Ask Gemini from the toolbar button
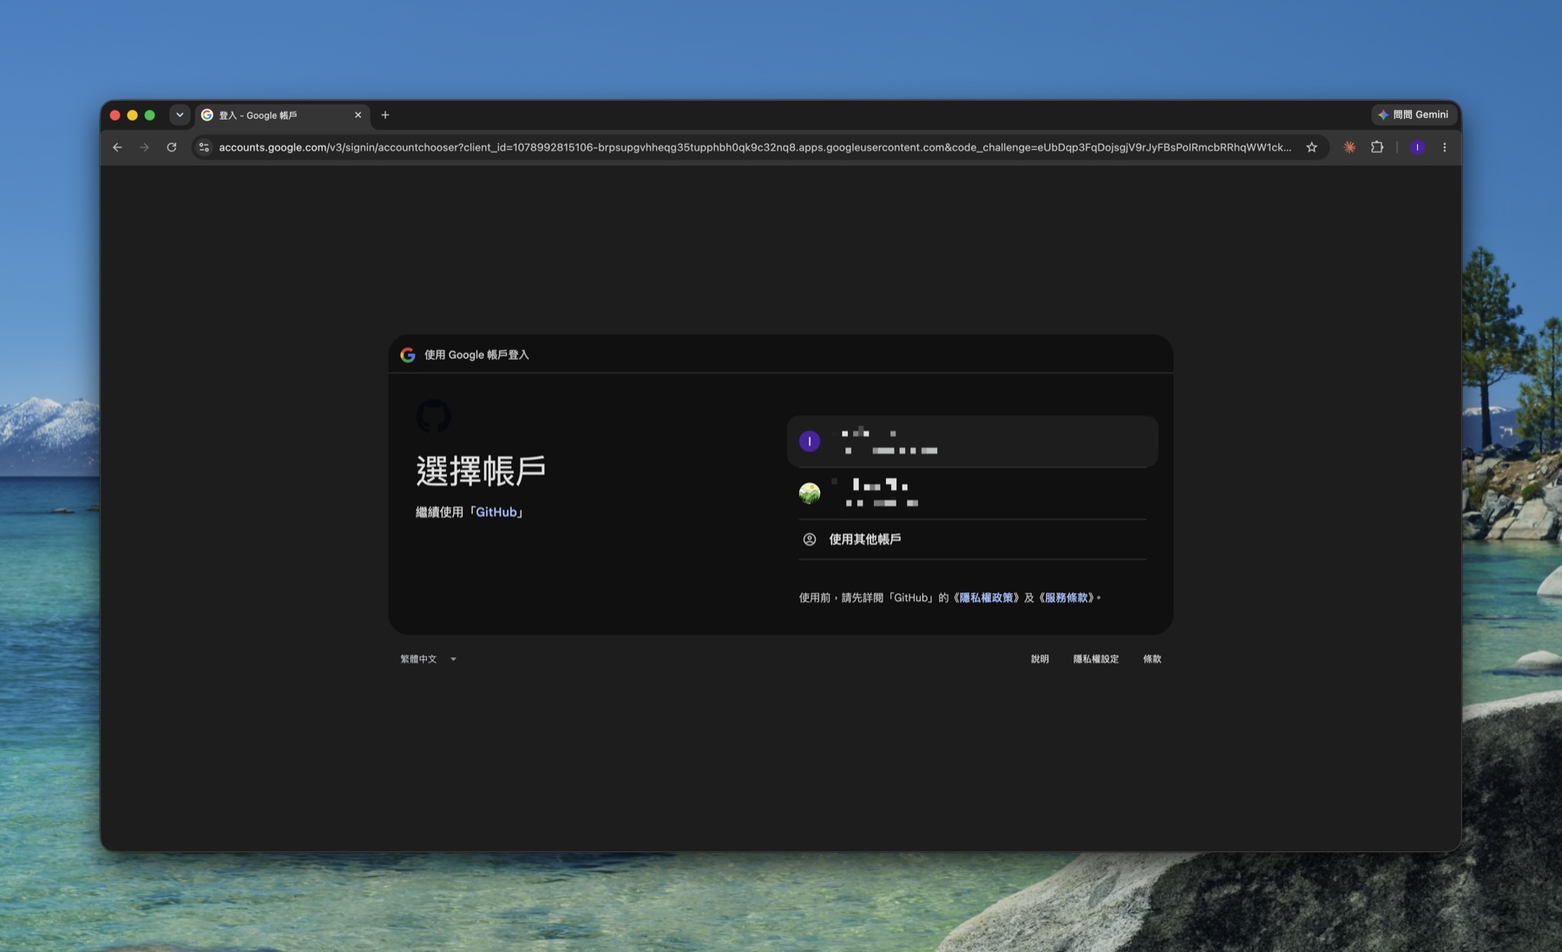Image resolution: width=1562 pixels, height=952 pixels. coord(1414,114)
